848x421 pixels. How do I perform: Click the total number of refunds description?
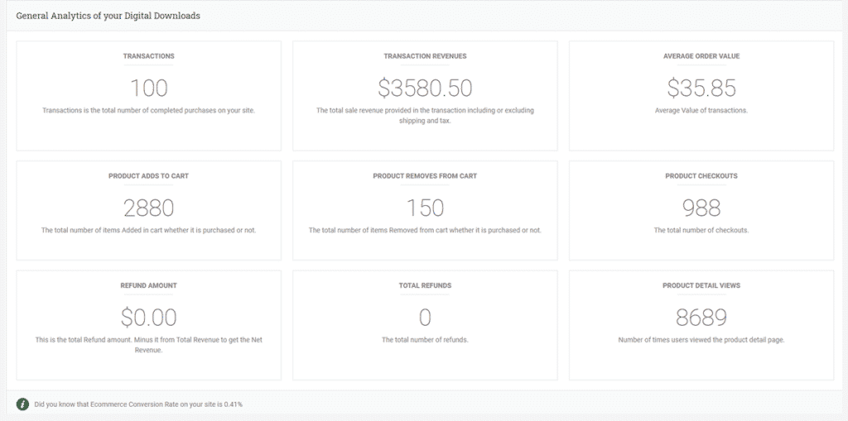coord(425,340)
